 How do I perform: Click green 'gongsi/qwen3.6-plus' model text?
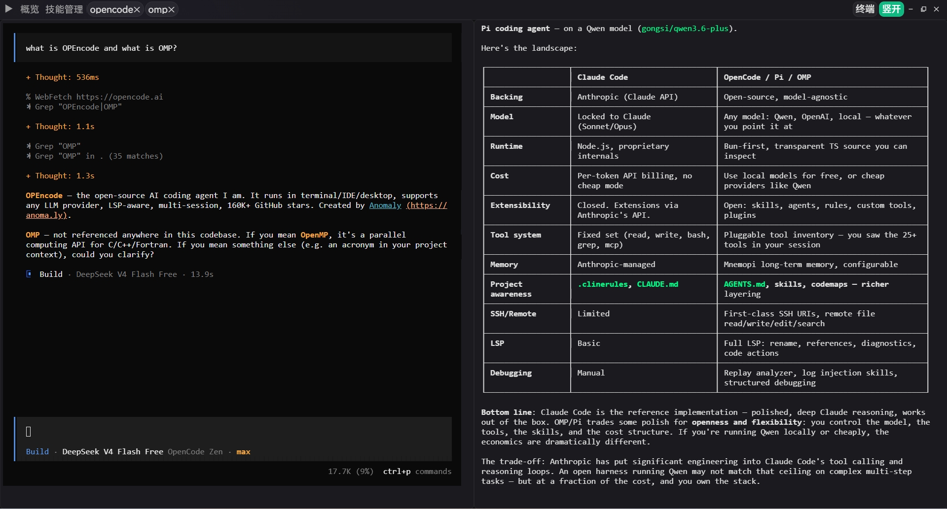point(685,29)
